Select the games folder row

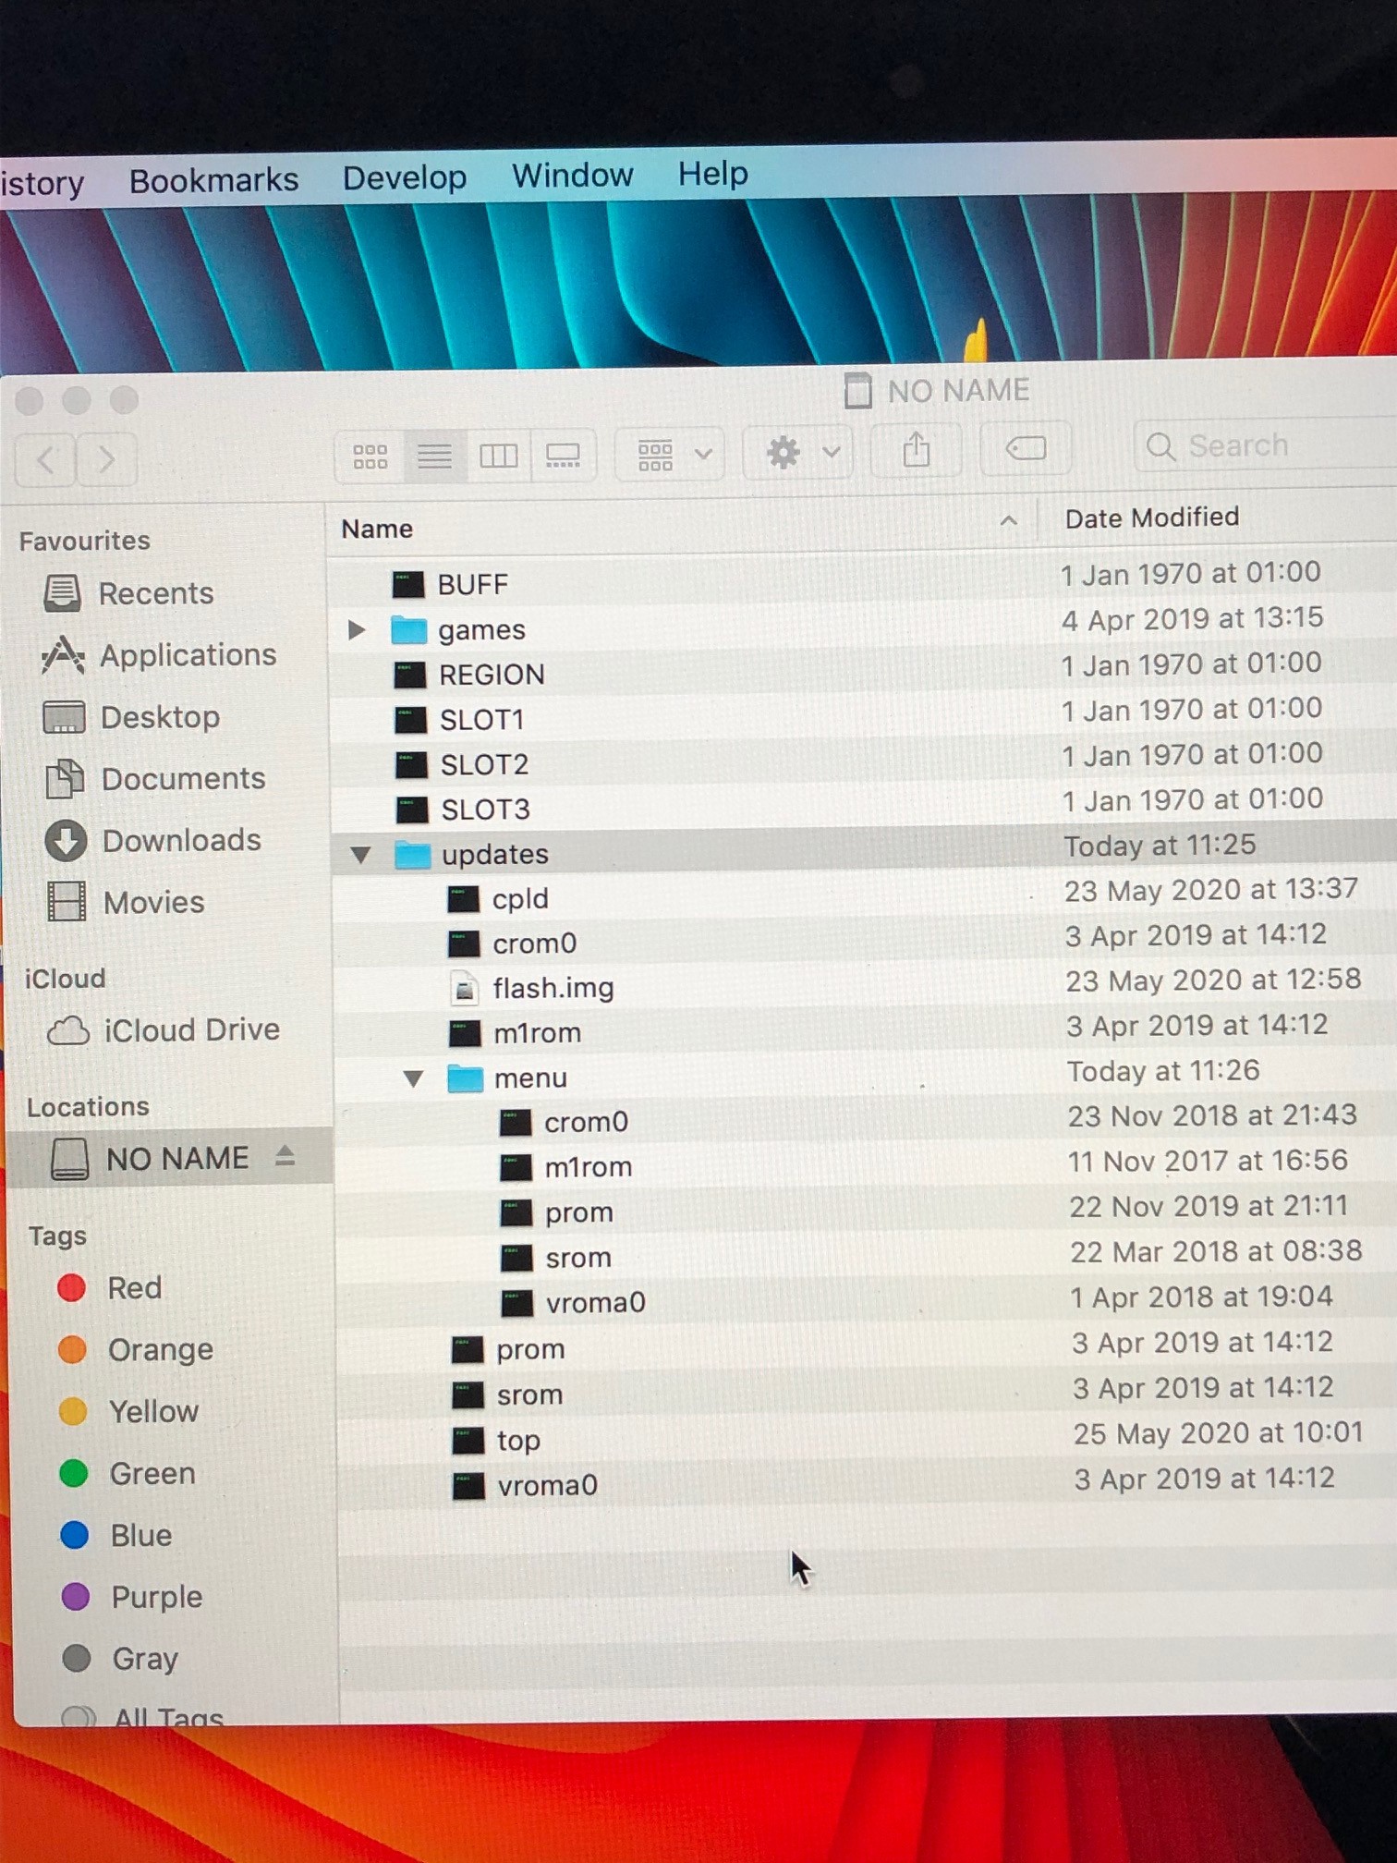pos(864,626)
